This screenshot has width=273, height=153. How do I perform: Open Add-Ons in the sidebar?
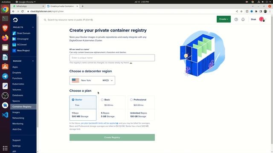17,129
